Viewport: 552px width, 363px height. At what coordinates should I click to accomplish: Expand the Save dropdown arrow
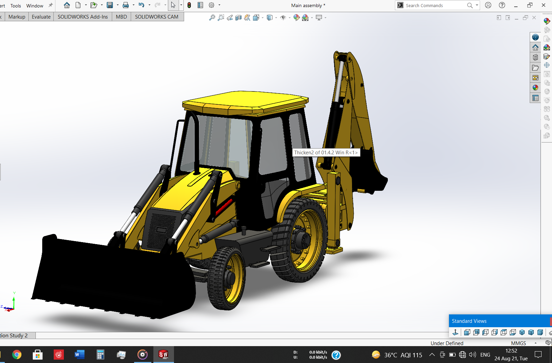[x=118, y=5]
